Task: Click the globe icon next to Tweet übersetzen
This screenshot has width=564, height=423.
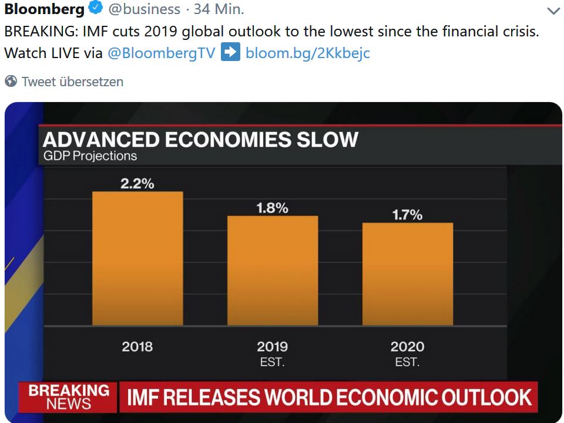Action: [x=10, y=82]
